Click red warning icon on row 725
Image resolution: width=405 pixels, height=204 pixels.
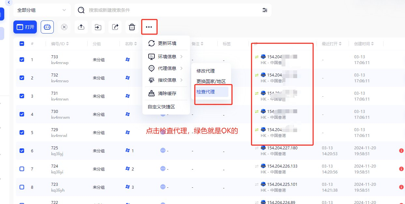pyautogui.click(x=401, y=151)
